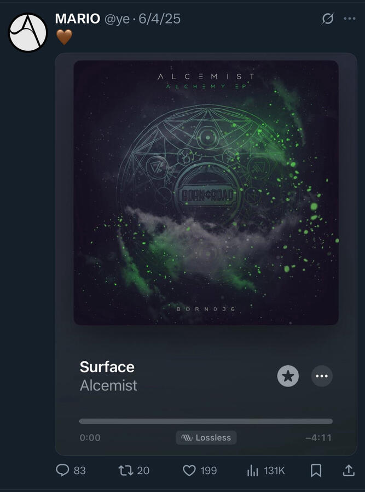This screenshot has height=492, width=365.
Task: Open the share upload icon
Action: (x=349, y=470)
